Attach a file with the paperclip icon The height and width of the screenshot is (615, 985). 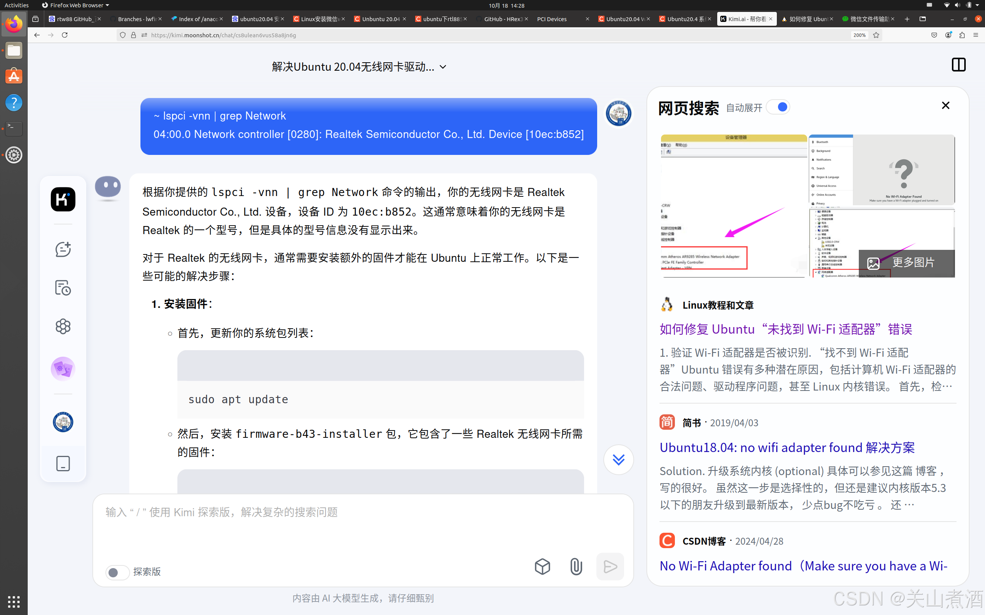576,566
